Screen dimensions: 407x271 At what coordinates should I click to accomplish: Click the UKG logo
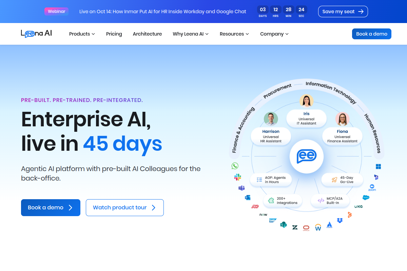click(x=358, y=206)
